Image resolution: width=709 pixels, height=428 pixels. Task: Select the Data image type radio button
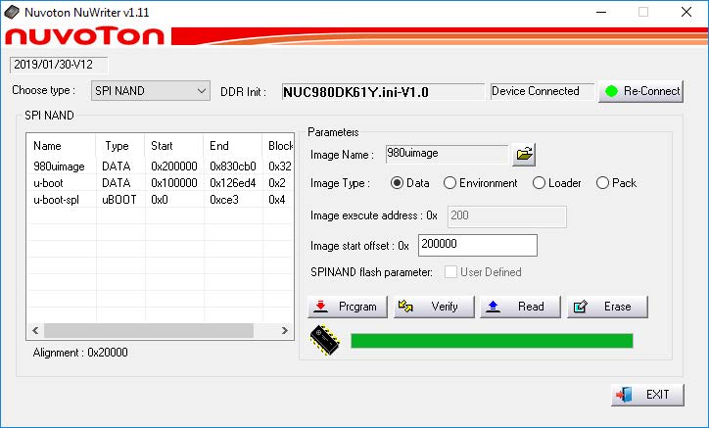pyautogui.click(x=397, y=183)
